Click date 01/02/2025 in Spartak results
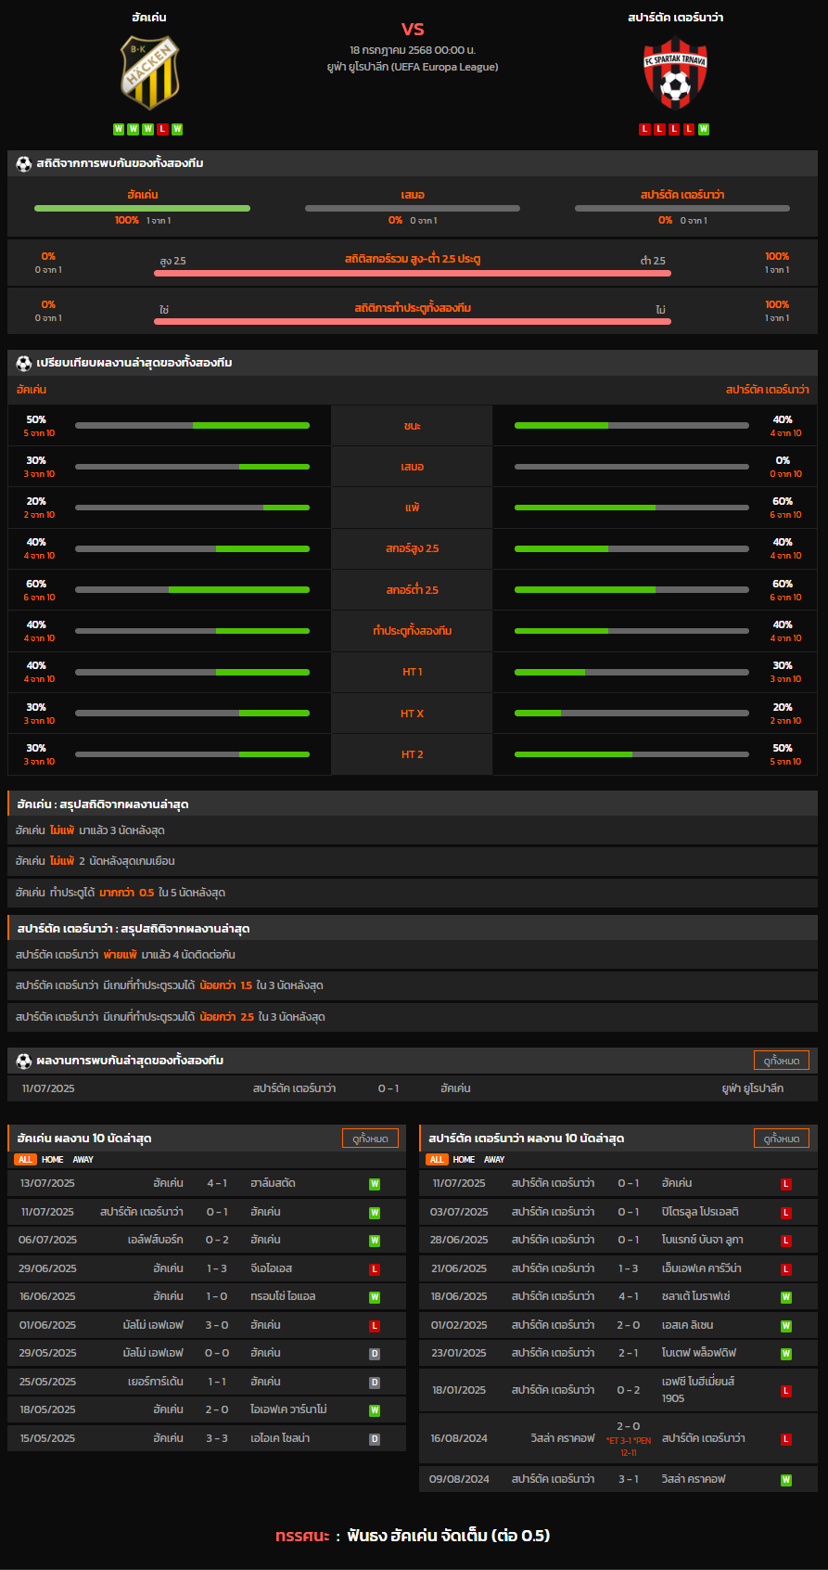This screenshot has height=1570, width=828. 459,1325
